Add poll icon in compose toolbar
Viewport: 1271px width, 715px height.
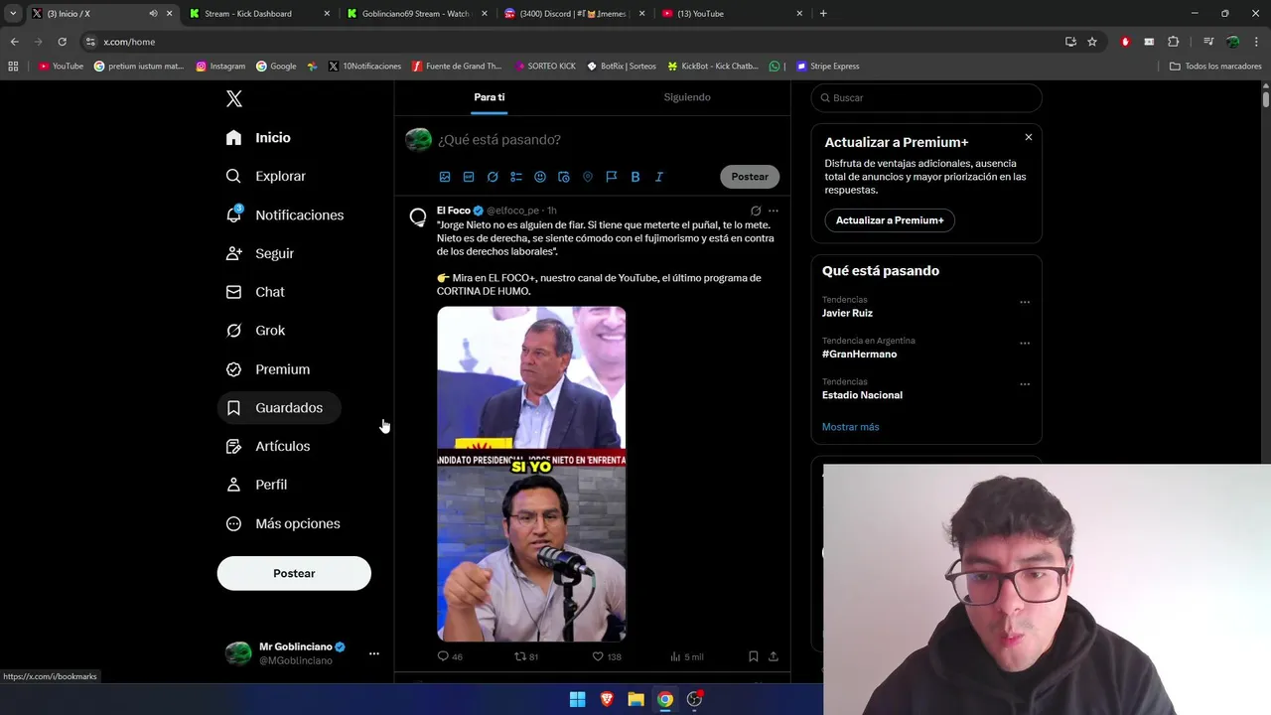[516, 177]
